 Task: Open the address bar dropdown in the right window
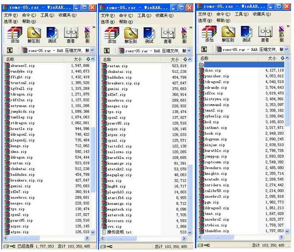pos(287,49)
